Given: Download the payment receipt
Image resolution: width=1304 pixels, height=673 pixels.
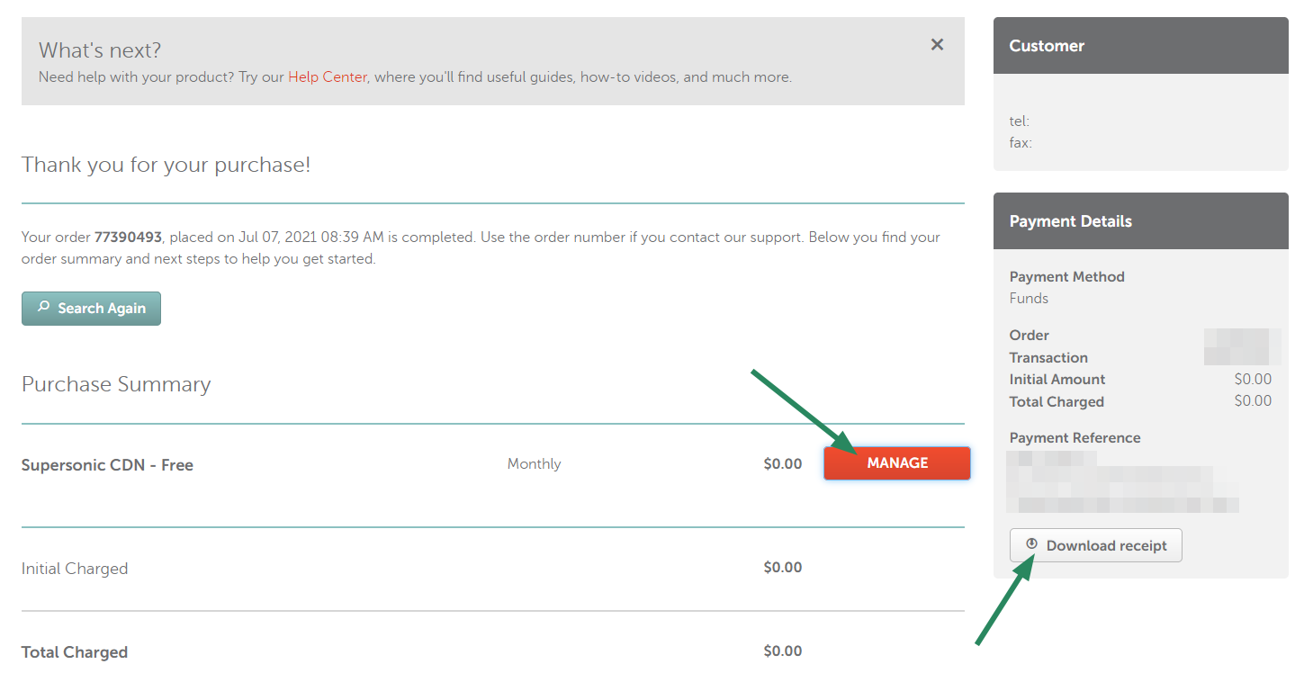Looking at the screenshot, I should (1095, 545).
